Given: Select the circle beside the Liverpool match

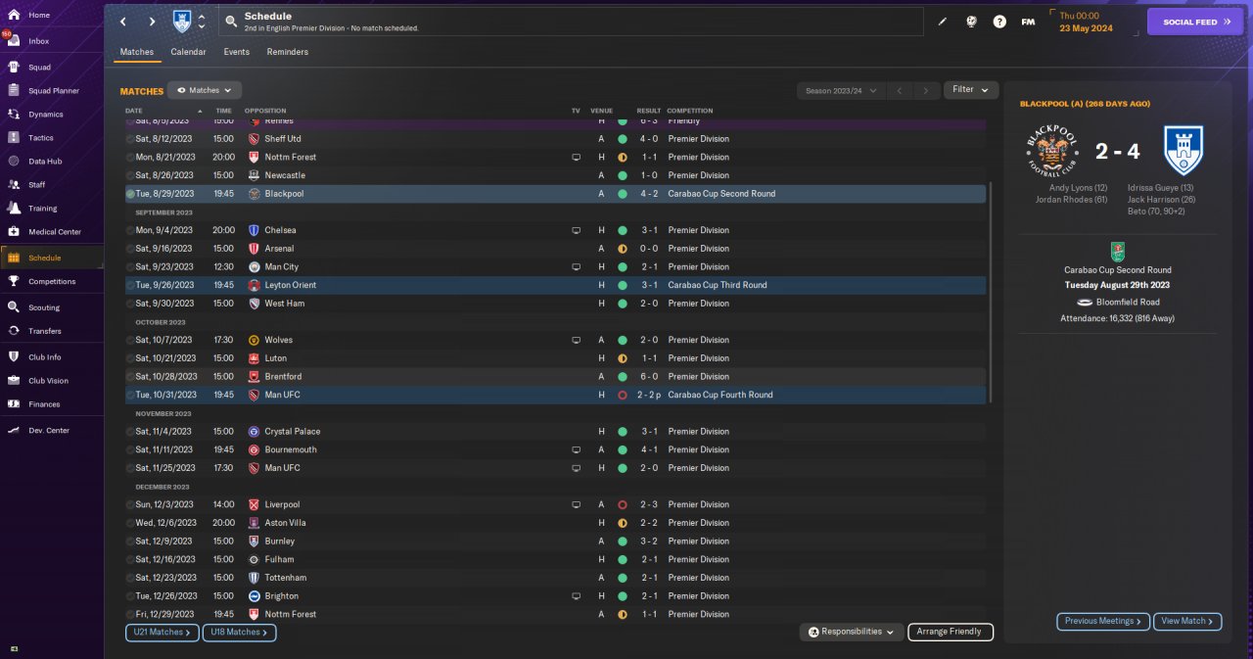Looking at the screenshot, I should [x=130, y=505].
